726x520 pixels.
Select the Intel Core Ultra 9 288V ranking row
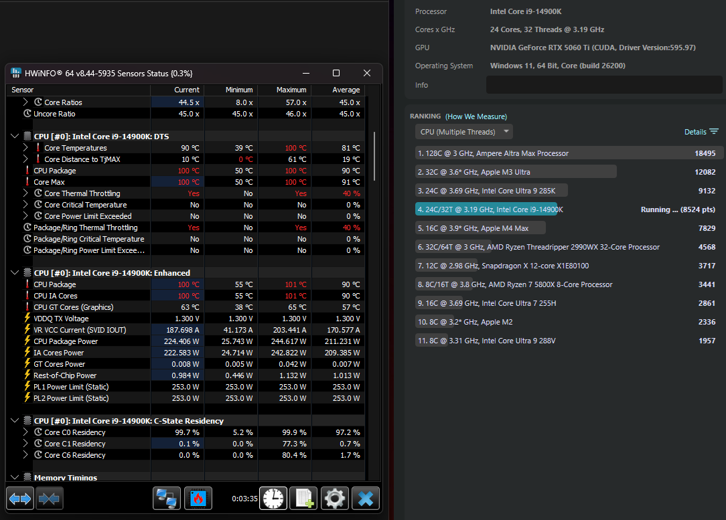click(x=568, y=341)
